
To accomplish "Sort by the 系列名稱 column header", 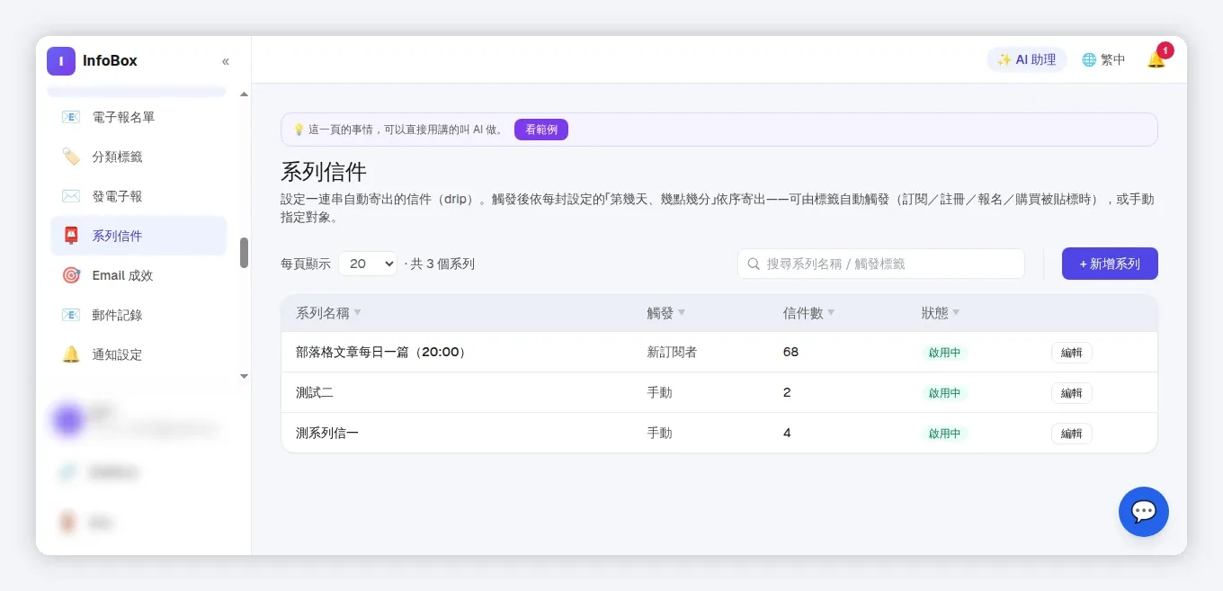I will (328, 313).
